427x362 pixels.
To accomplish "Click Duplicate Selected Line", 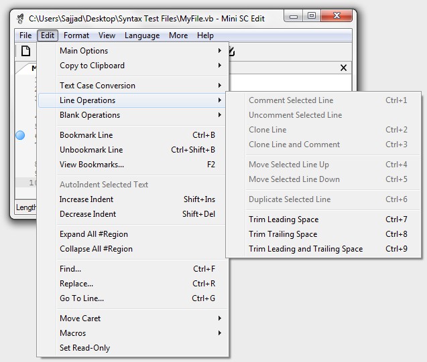I will coord(324,199).
